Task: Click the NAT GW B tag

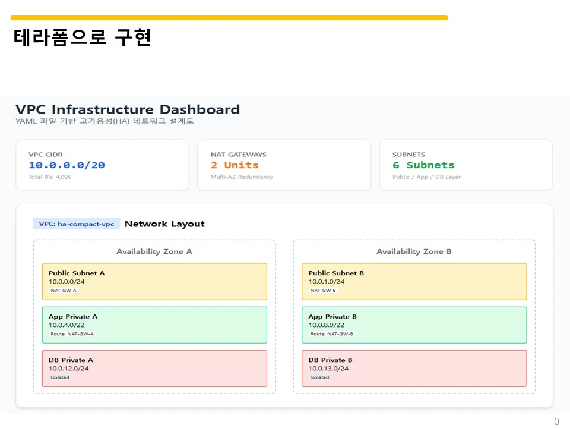Action: click(x=323, y=291)
